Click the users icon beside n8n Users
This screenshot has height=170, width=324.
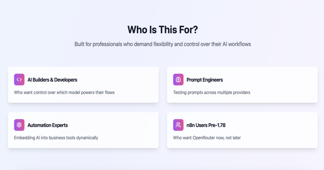coord(178,125)
